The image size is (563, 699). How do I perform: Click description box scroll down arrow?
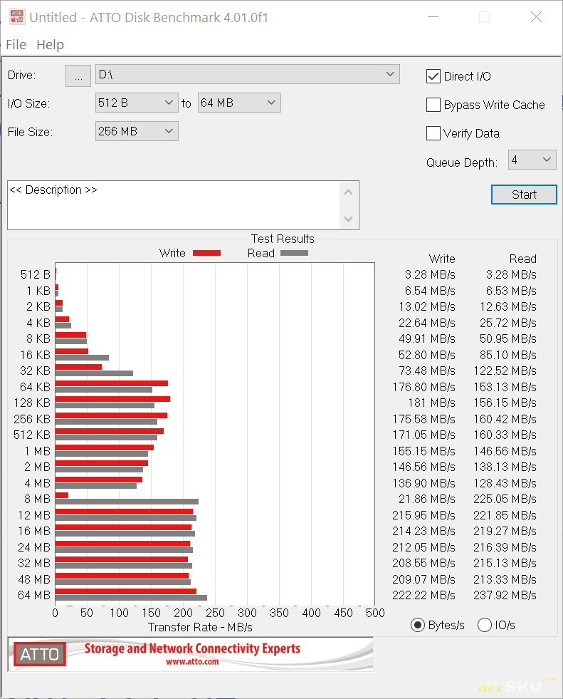tap(348, 219)
